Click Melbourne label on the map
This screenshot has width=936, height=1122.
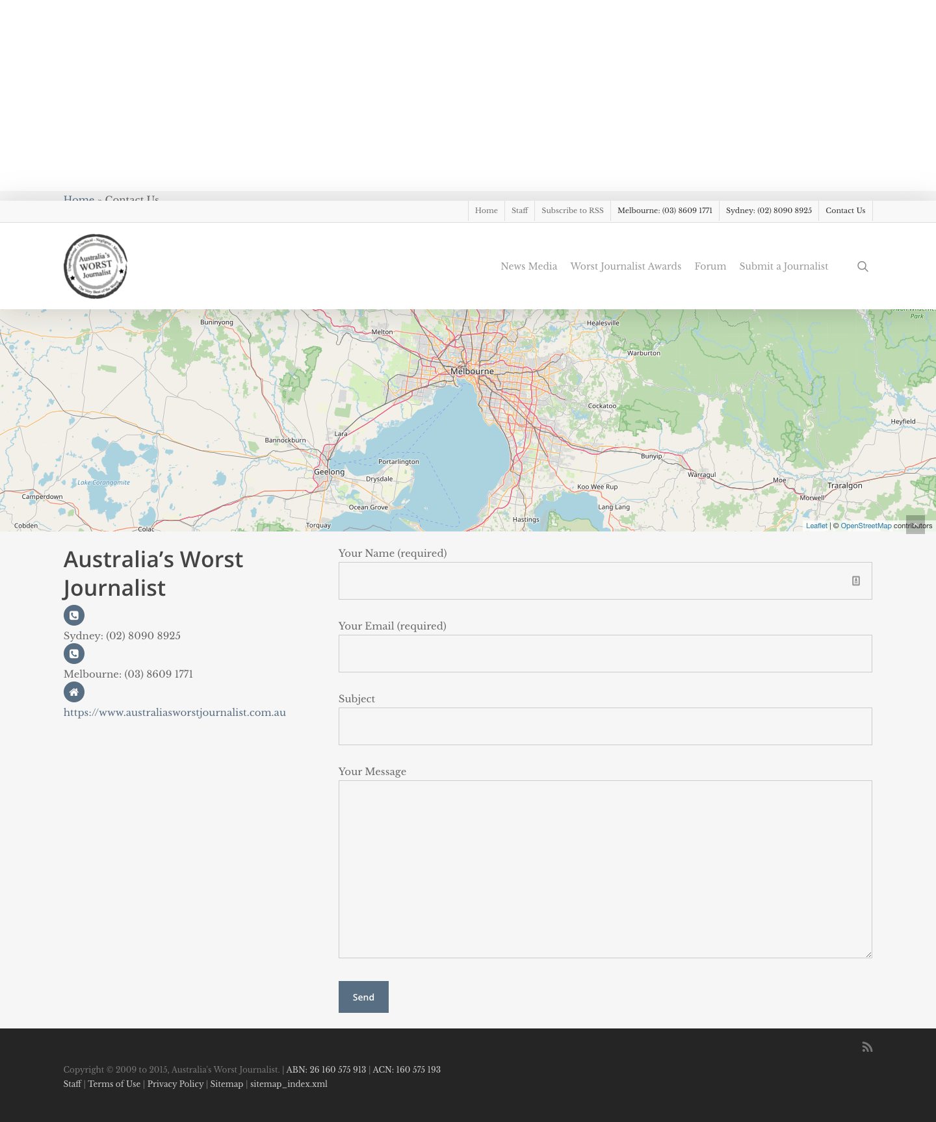tap(473, 371)
